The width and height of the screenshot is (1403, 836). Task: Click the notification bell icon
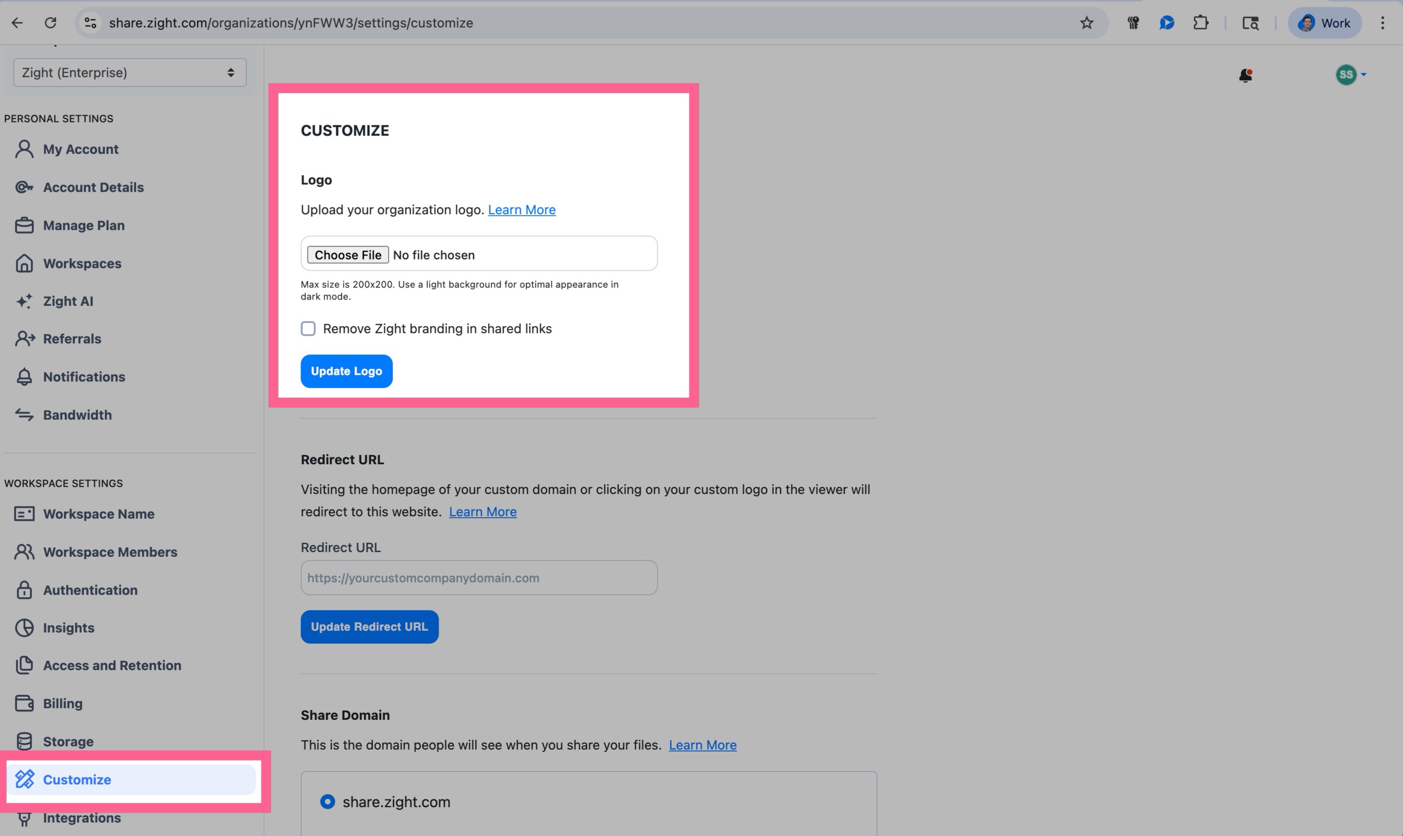click(x=1245, y=75)
